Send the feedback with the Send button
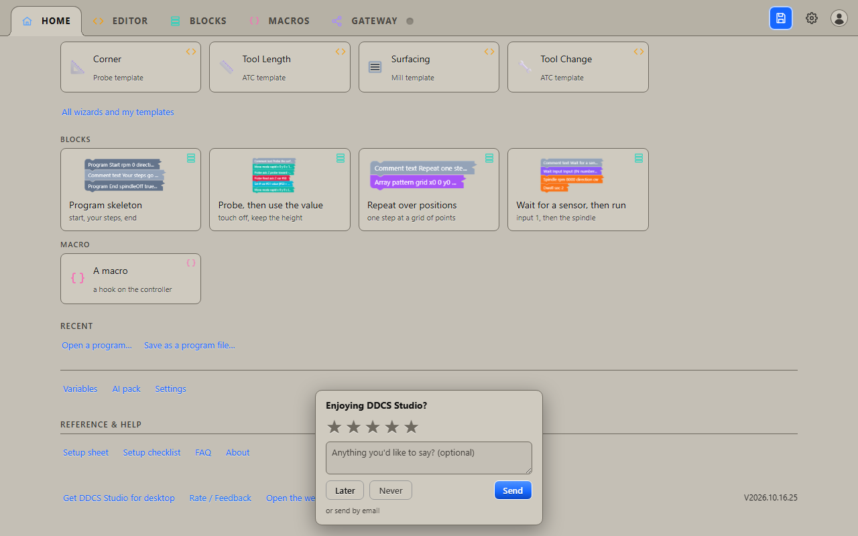858x536 pixels. [513, 490]
